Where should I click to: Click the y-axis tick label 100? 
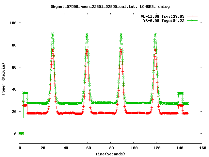(x=13, y=23)
